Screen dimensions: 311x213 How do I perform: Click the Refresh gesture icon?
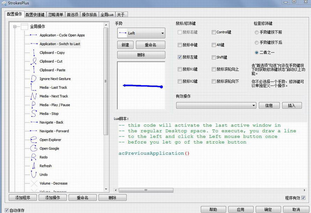pos(34,166)
